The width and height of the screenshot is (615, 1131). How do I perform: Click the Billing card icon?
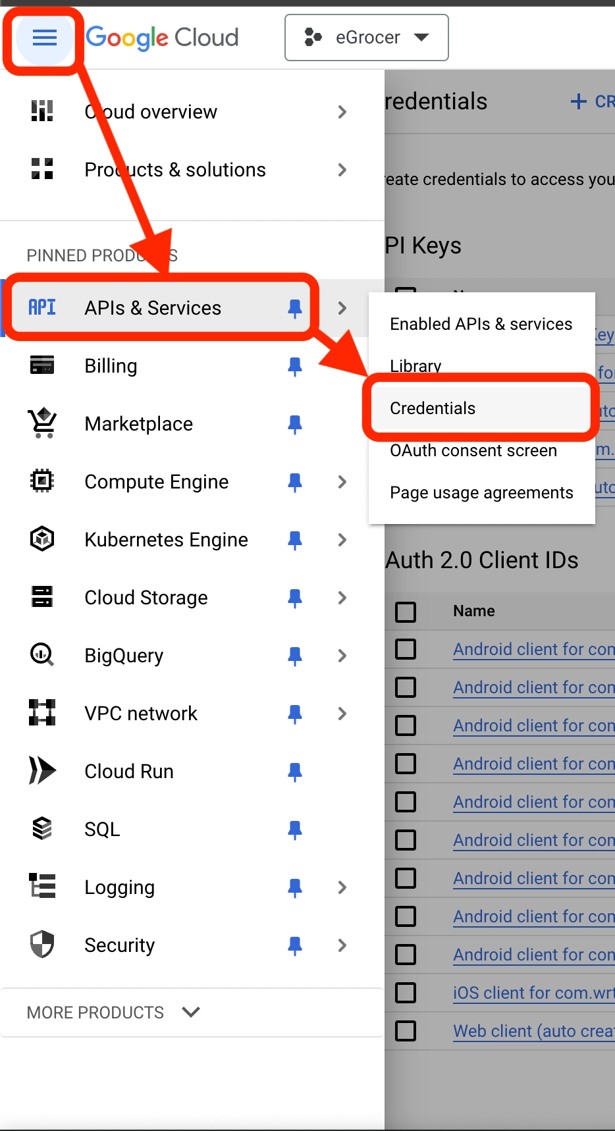(42, 365)
